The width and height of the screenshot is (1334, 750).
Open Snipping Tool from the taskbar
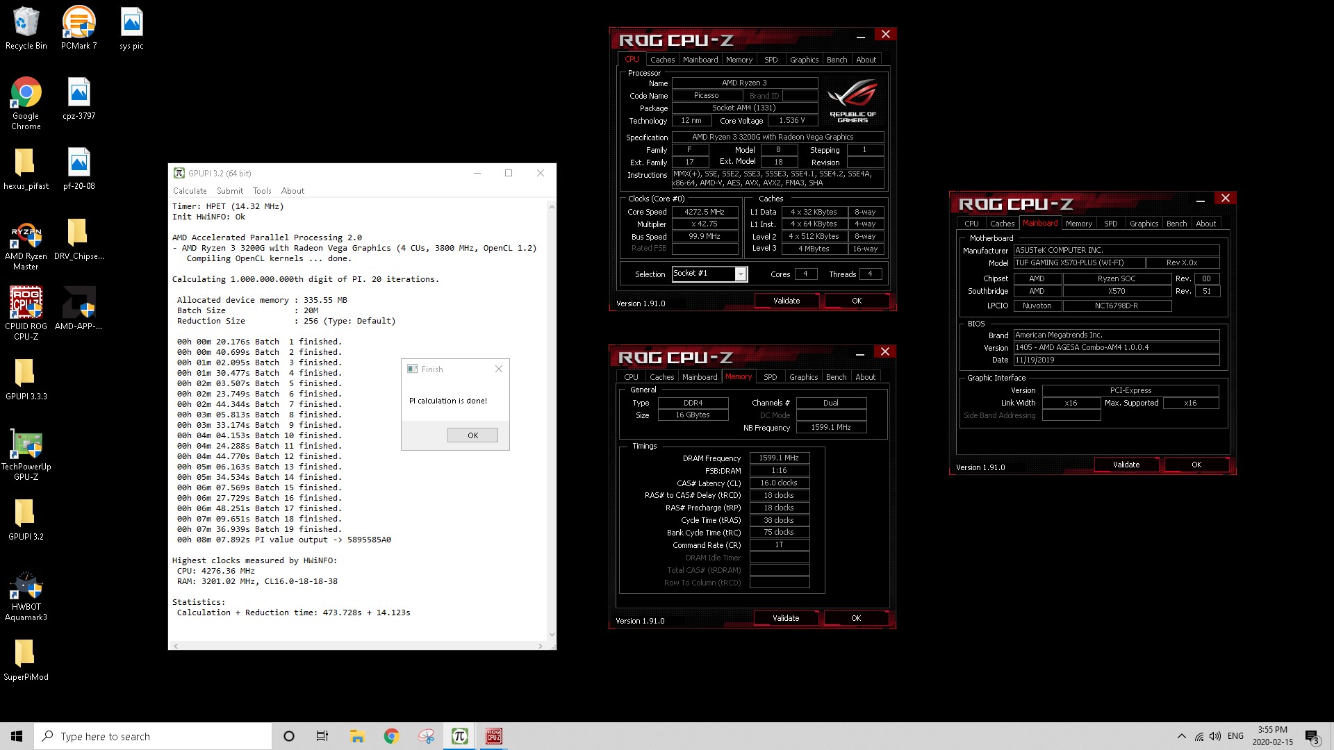[x=425, y=736]
